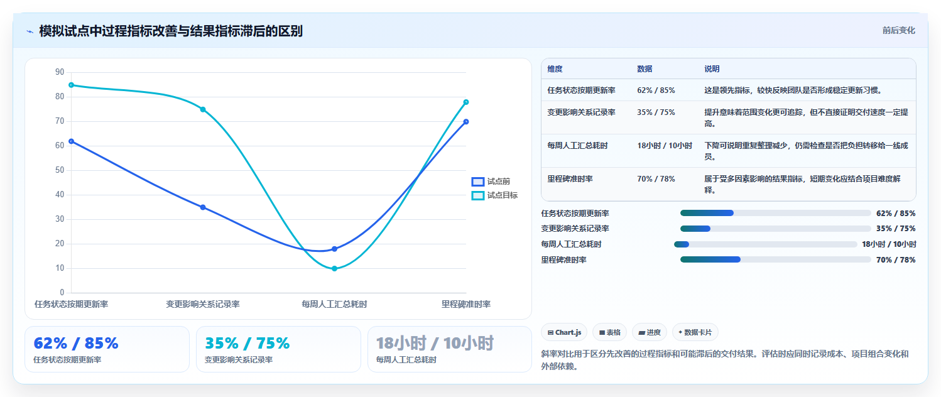The height and width of the screenshot is (397, 941).
Task: Click the 试点目标 cyan legend swatch
Action: pyautogui.click(x=478, y=195)
